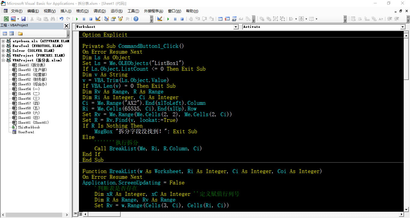Viewport: 410px width, 218px height.
Task: Stop execution with the Standard toolbar Reset icon
Action: click(x=91, y=19)
